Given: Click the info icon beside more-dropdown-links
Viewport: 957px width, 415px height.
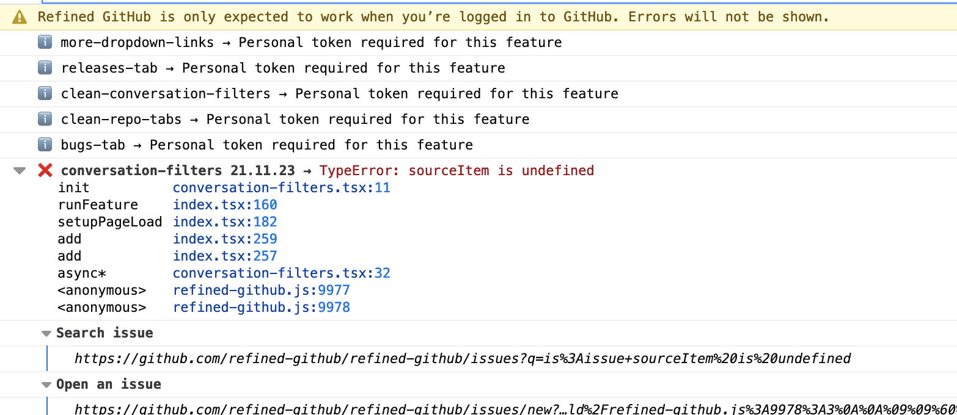Looking at the screenshot, I should point(45,42).
